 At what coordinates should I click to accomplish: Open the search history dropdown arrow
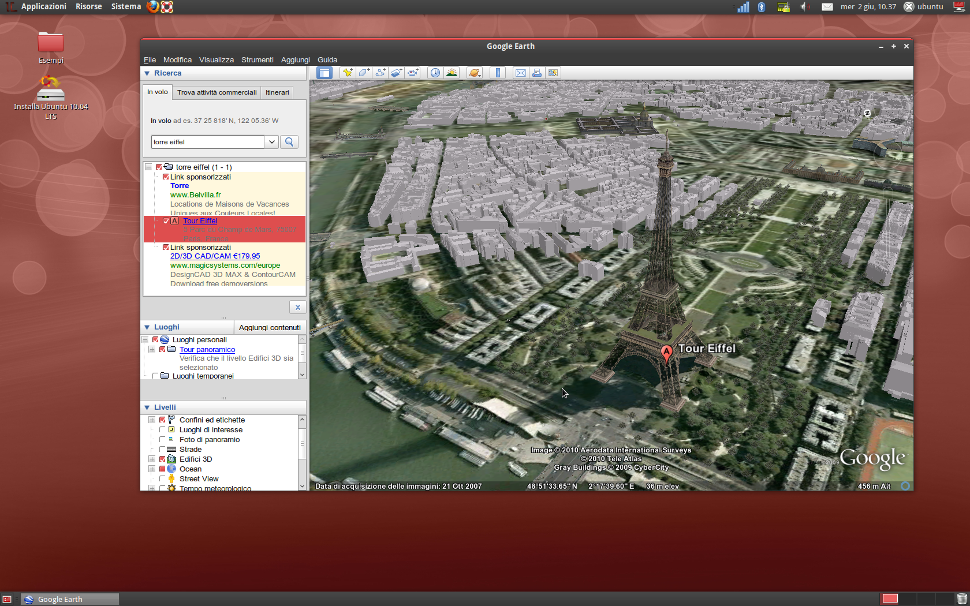click(x=272, y=142)
